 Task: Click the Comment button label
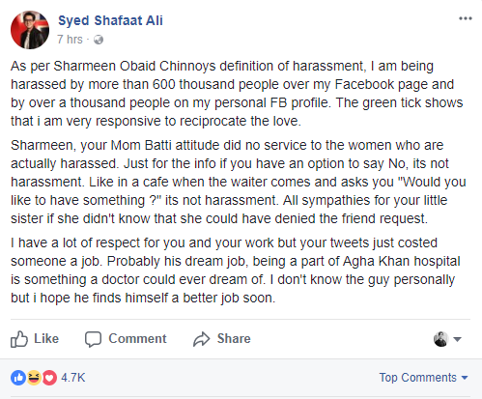[137, 339]
